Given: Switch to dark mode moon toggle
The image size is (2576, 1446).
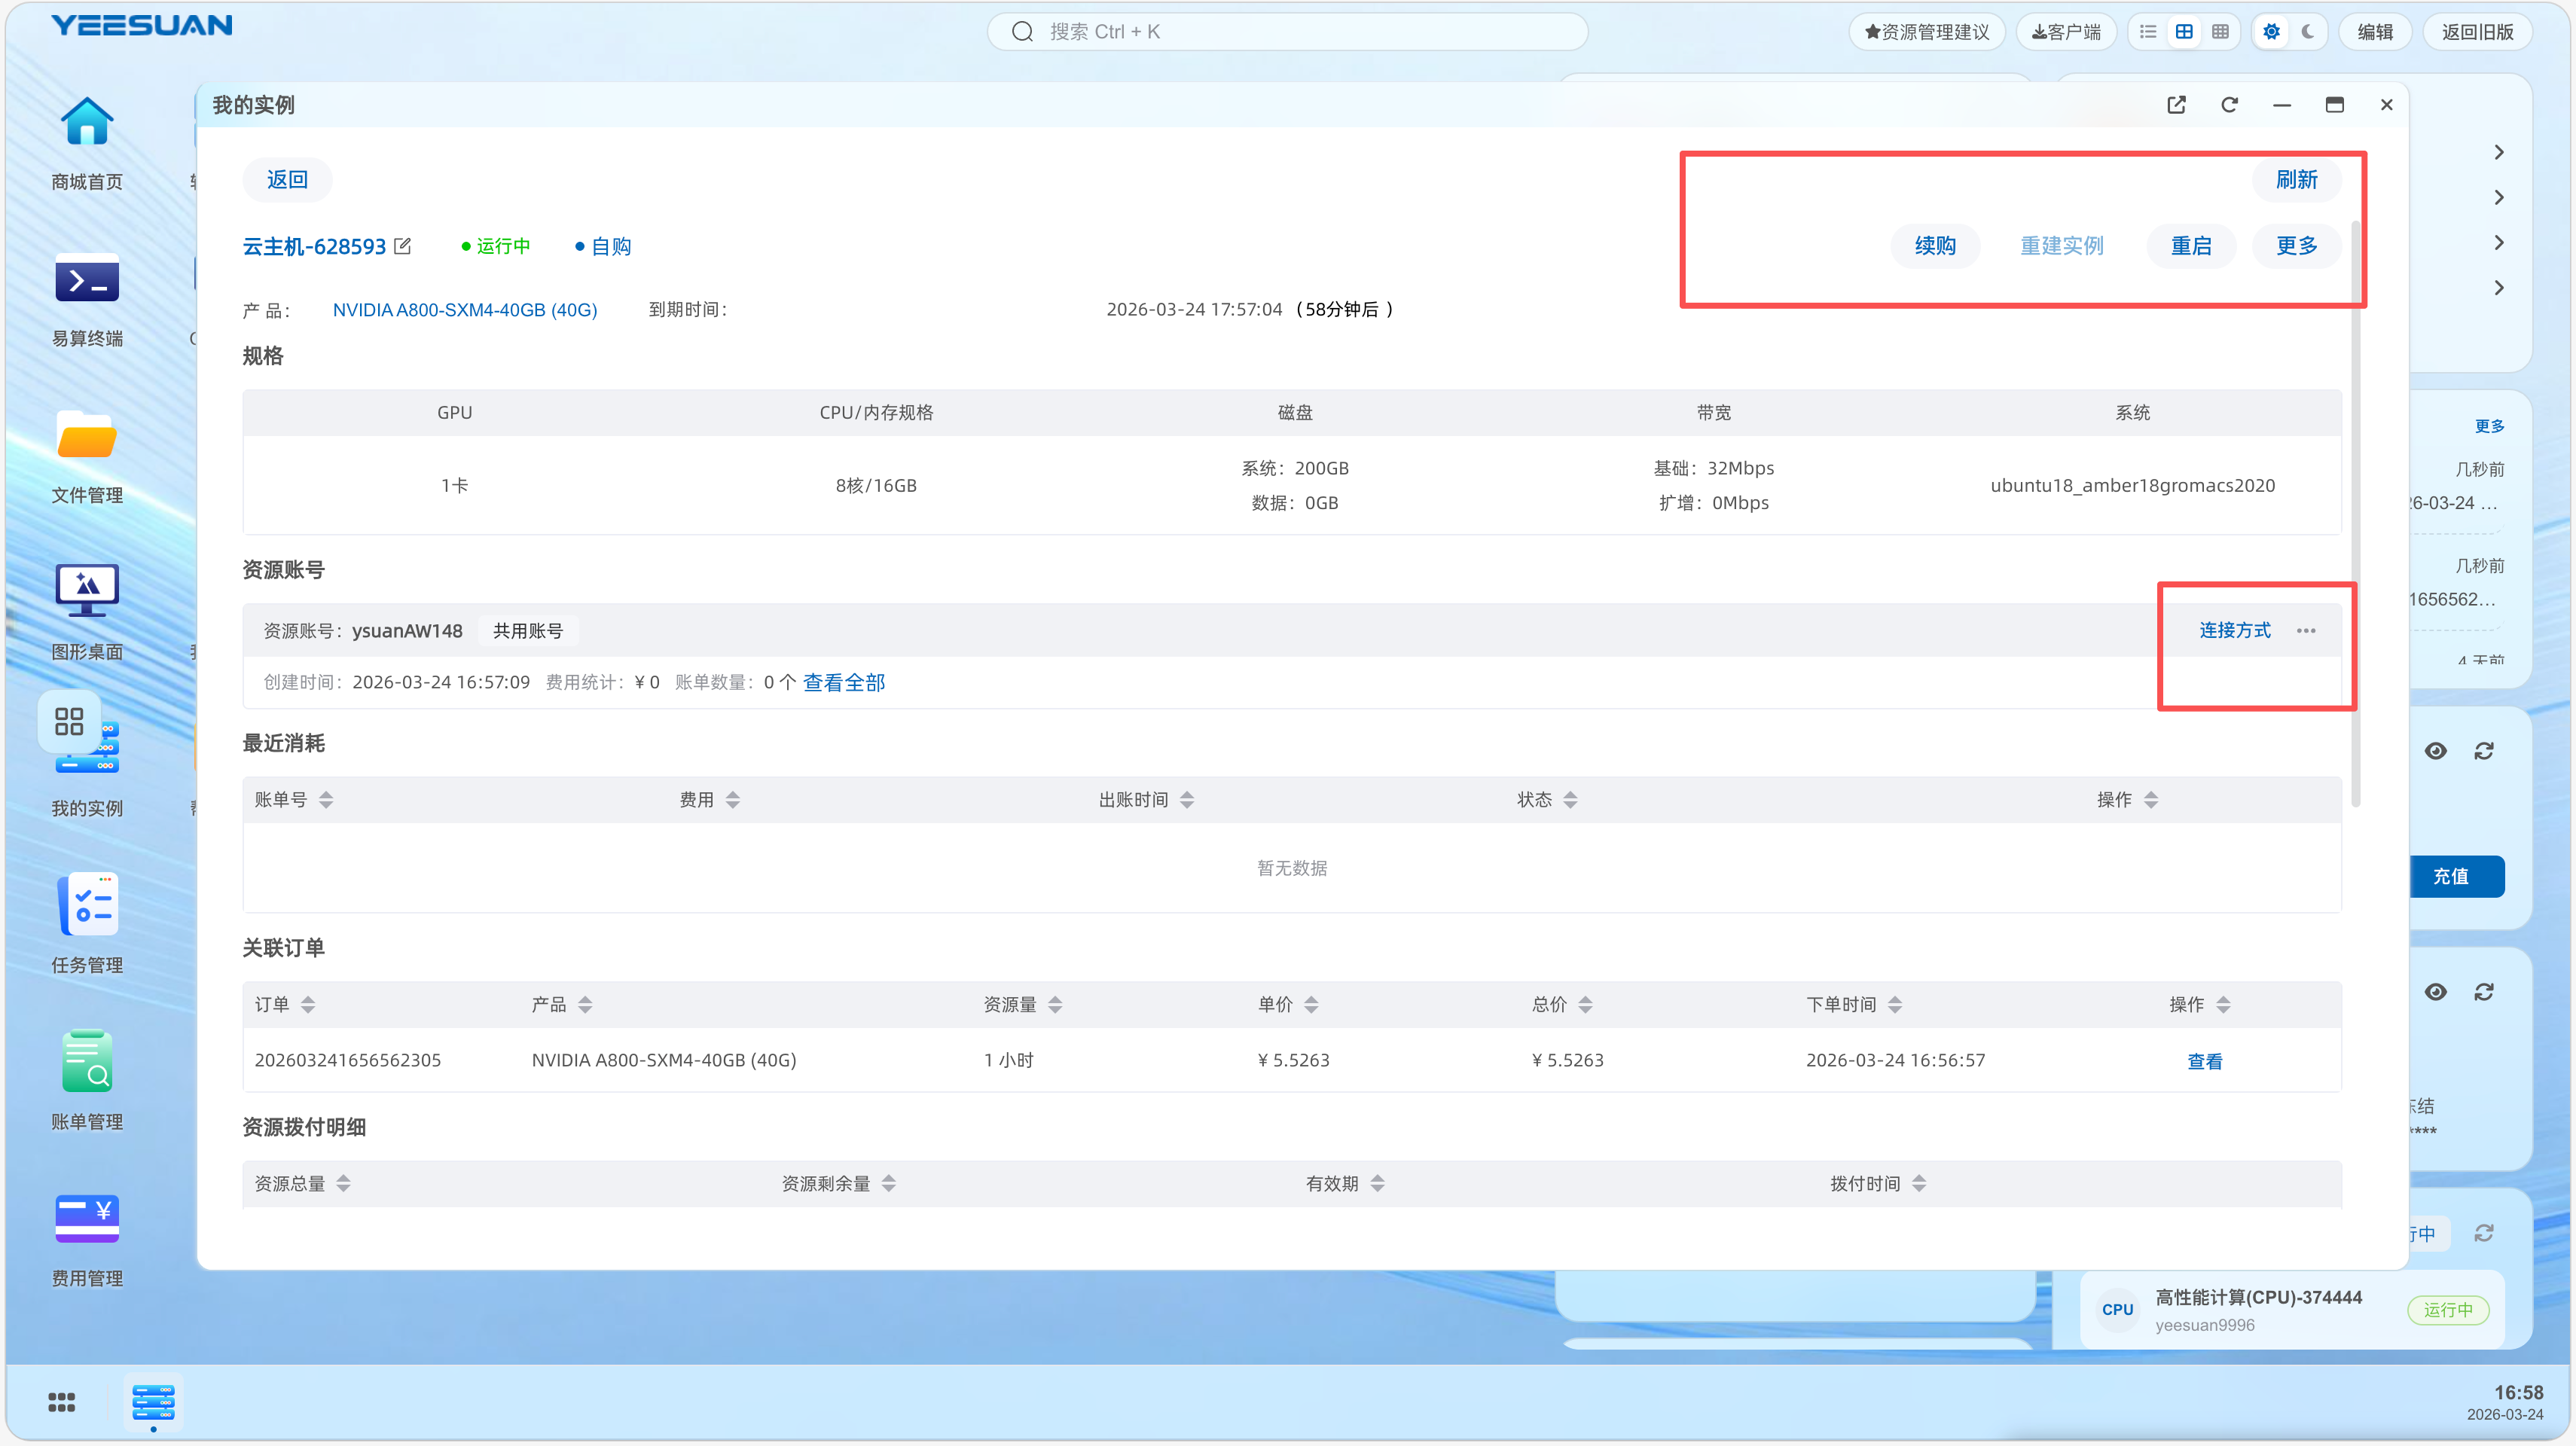Looking at the screenshot, I should (x=2308, y=32).
